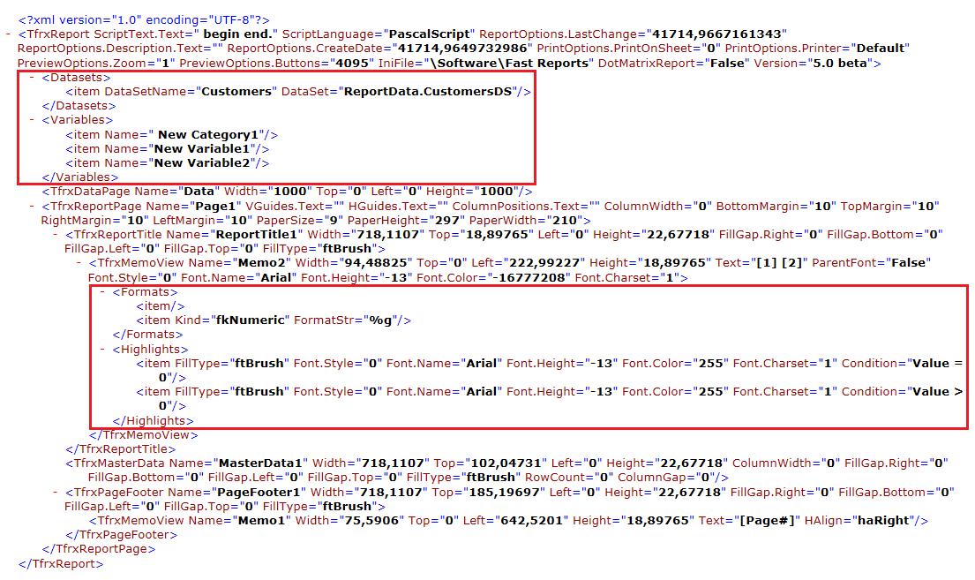Collapse the TfrxReportTitle ReportTitle1 node
Screen dimensions: 975x580
[56, 235]
